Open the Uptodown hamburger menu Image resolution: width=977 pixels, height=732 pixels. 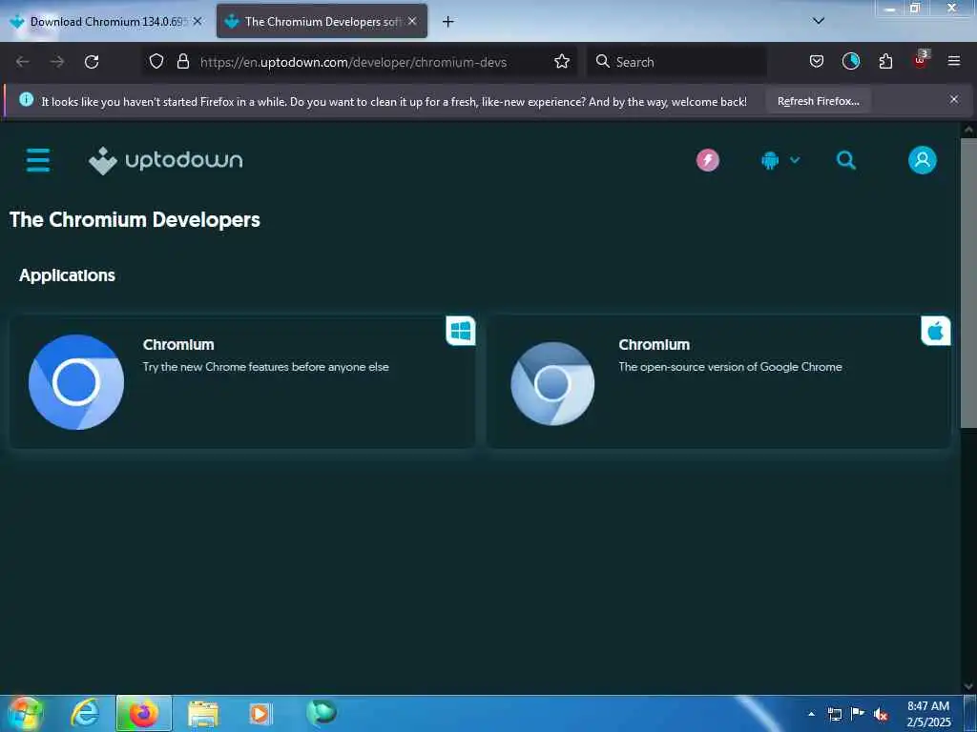[x=38, y=160]
